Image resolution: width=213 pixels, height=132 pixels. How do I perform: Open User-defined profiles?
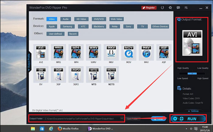55,34
